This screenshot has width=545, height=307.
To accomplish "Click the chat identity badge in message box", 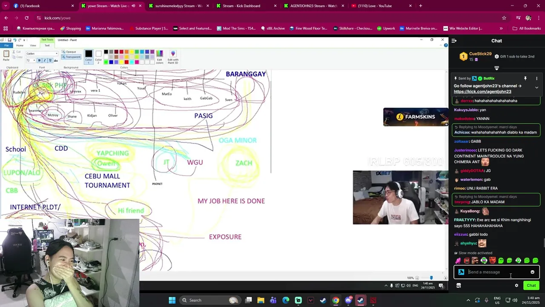I will pyautogui.click(x=461, y=272).
